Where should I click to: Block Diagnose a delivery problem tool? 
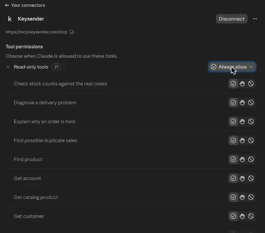click(251, 102)
